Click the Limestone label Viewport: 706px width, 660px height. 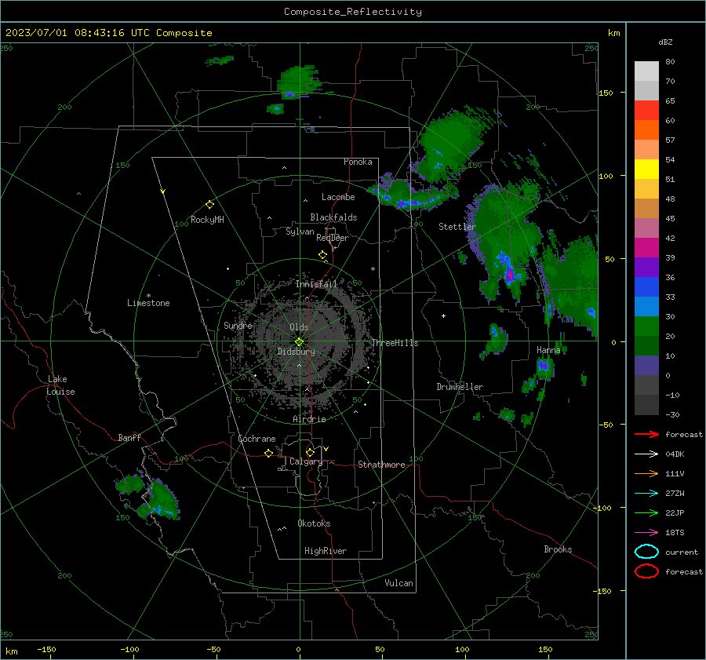(x=148, y=303)
